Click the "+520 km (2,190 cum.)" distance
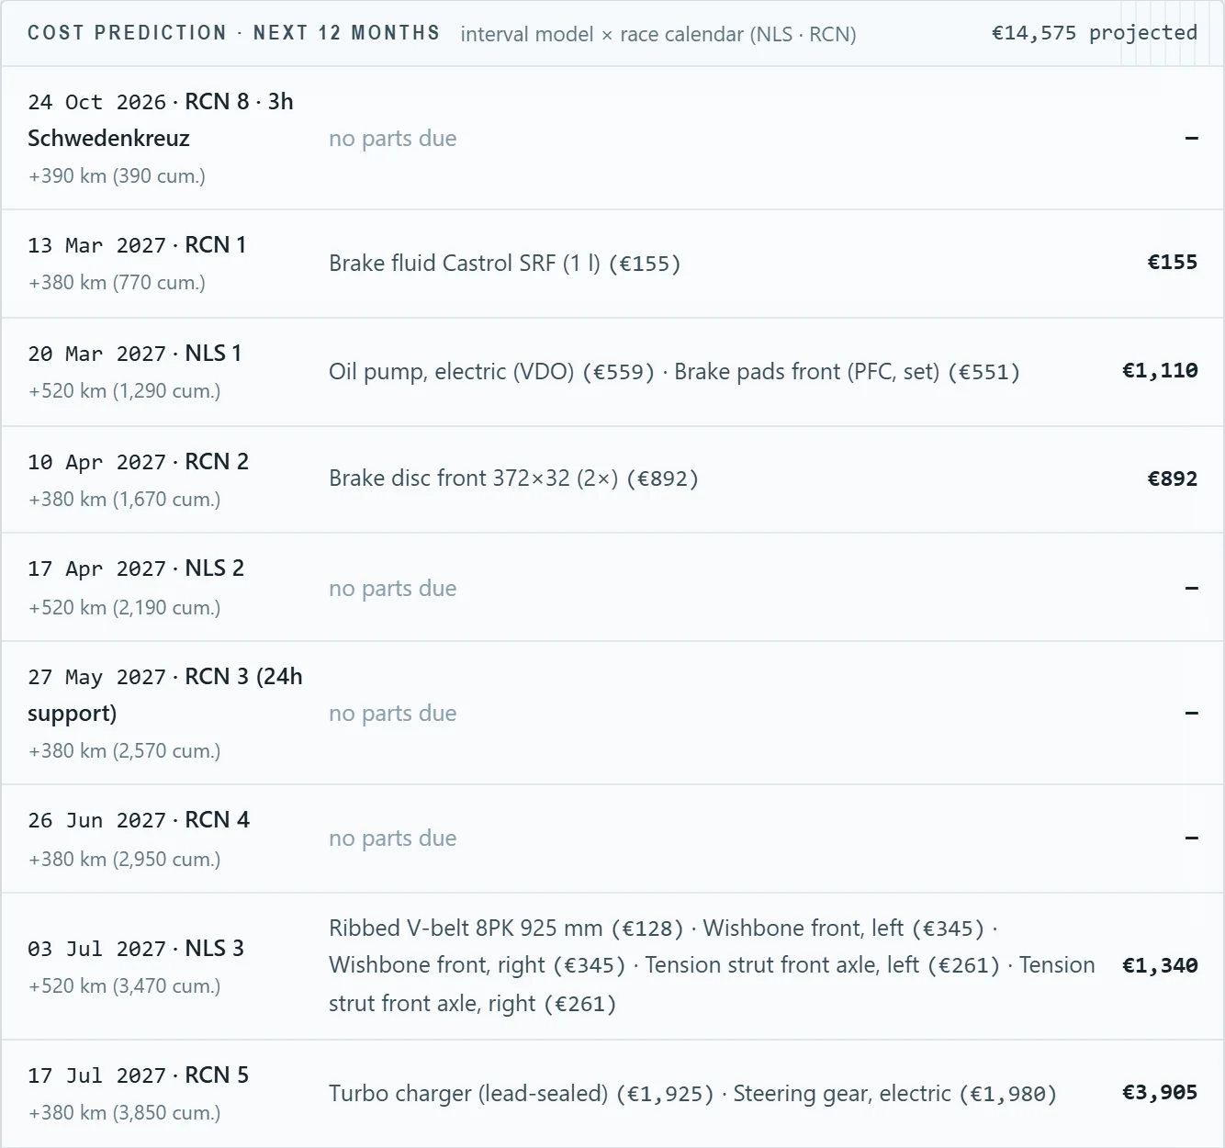This screenshot has width=1225, height=1148. coord(125,607)
